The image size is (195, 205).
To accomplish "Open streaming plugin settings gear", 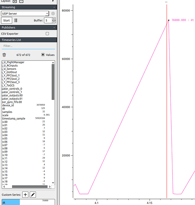I will [x=53, y=14].
